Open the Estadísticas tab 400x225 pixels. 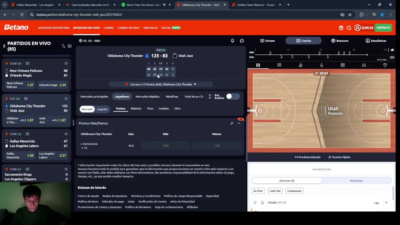pyautogui.click(x=376, y=41)
